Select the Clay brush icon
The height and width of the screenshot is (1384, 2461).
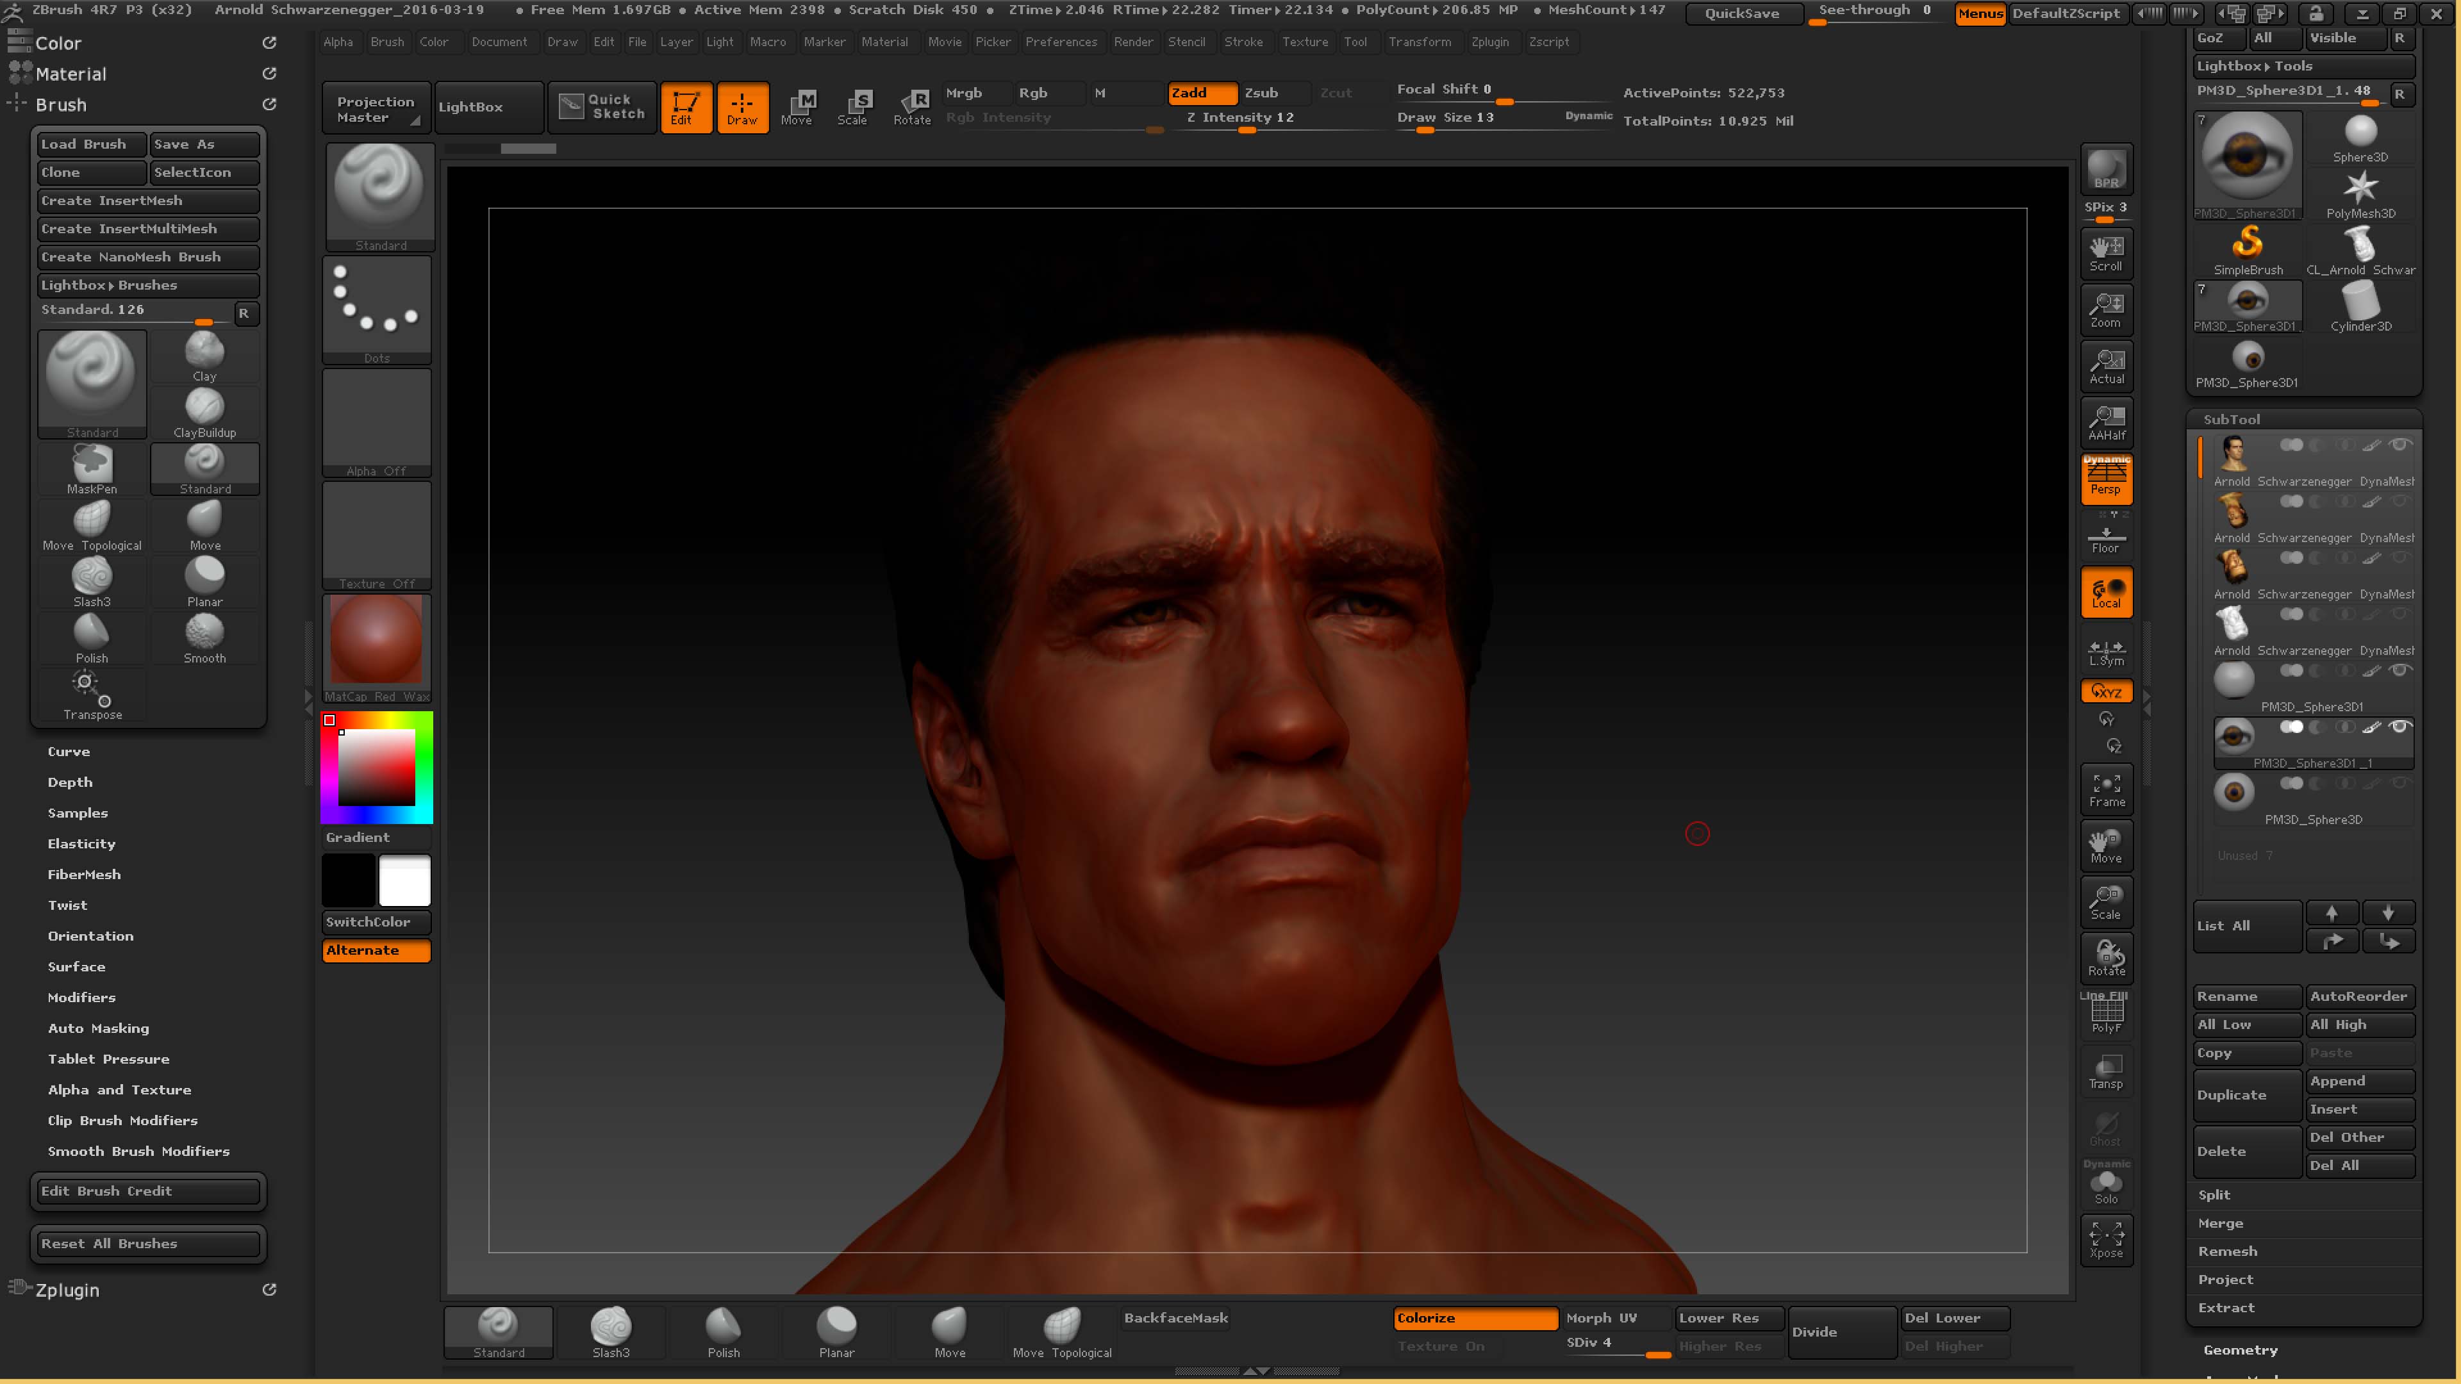[x=204, y=356]
